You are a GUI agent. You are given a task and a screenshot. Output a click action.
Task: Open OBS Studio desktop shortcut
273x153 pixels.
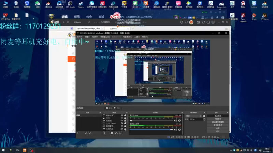70,4
